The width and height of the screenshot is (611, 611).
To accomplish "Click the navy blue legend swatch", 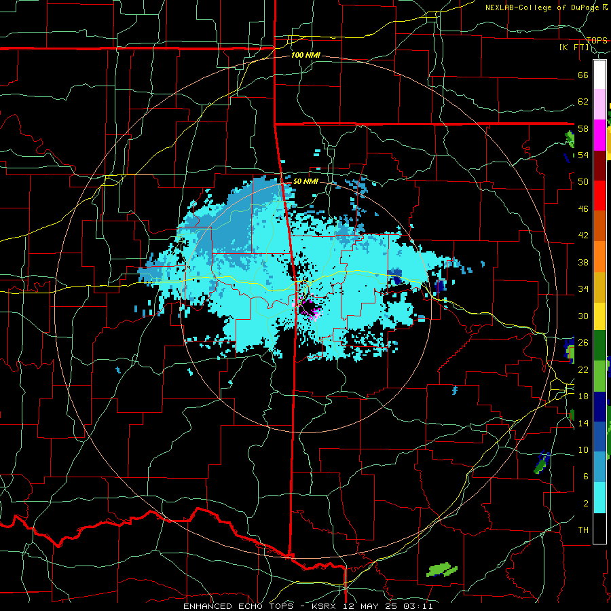I will (599, 407).
